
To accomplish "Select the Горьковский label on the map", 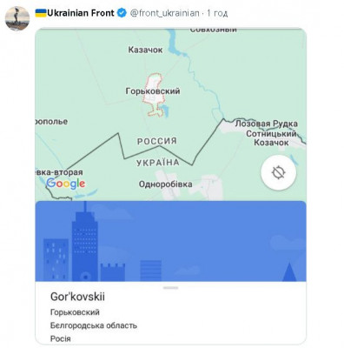I will (x=153, y=91).
